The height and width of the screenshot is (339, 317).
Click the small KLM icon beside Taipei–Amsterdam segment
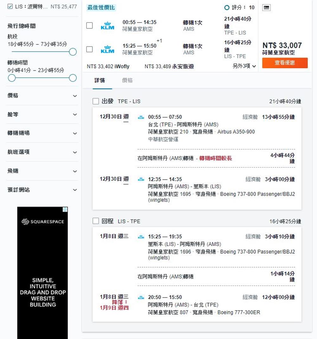tap(141, 117)
